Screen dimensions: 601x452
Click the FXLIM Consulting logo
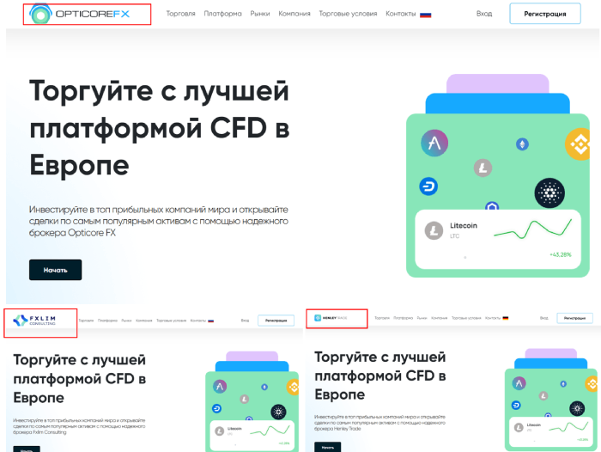(35, 321)
